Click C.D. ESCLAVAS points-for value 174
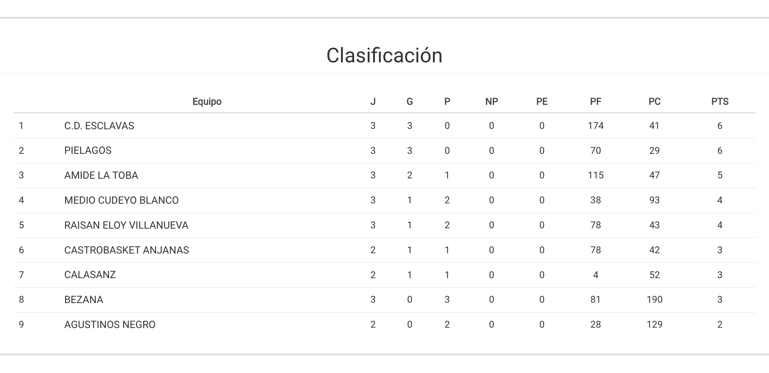This screenshot has height=373, width=769. [595, 126]
